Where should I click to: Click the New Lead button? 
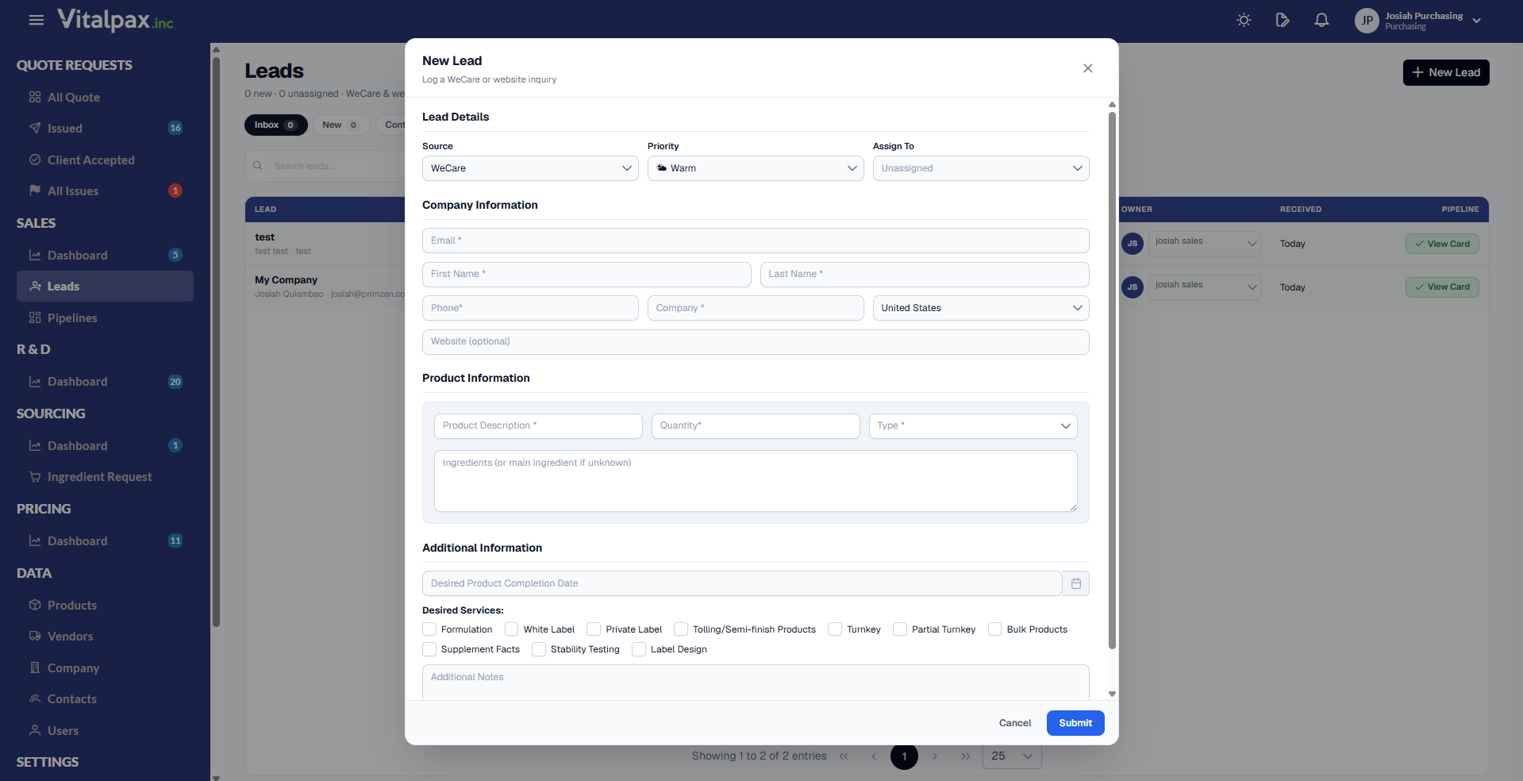tap(1446, 72)
